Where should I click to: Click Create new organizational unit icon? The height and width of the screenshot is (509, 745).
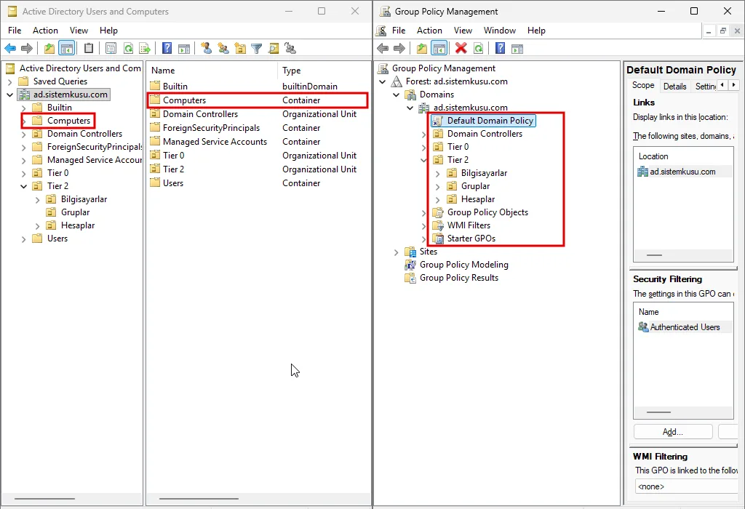tap(240, 48)
